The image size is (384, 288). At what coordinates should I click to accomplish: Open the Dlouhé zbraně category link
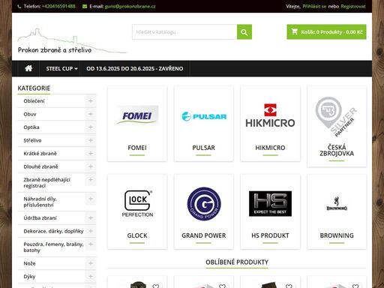pyautogui.click(x=40, y=166)
